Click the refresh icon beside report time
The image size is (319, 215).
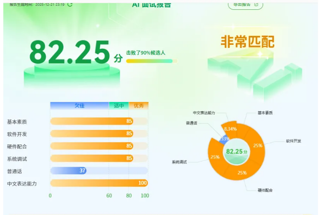click(70, 4)
